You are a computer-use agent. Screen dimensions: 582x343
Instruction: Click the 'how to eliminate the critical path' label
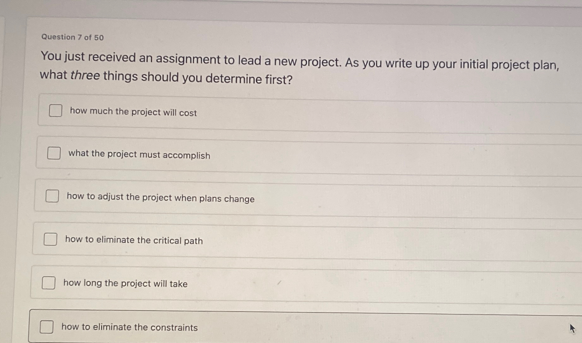(134, 241)
